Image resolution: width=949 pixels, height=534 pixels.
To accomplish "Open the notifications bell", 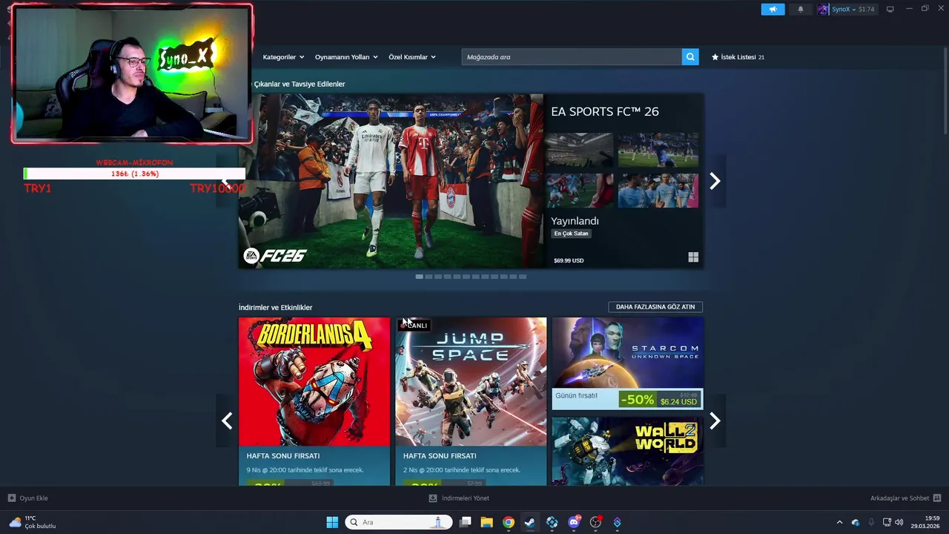I will 801,10.
